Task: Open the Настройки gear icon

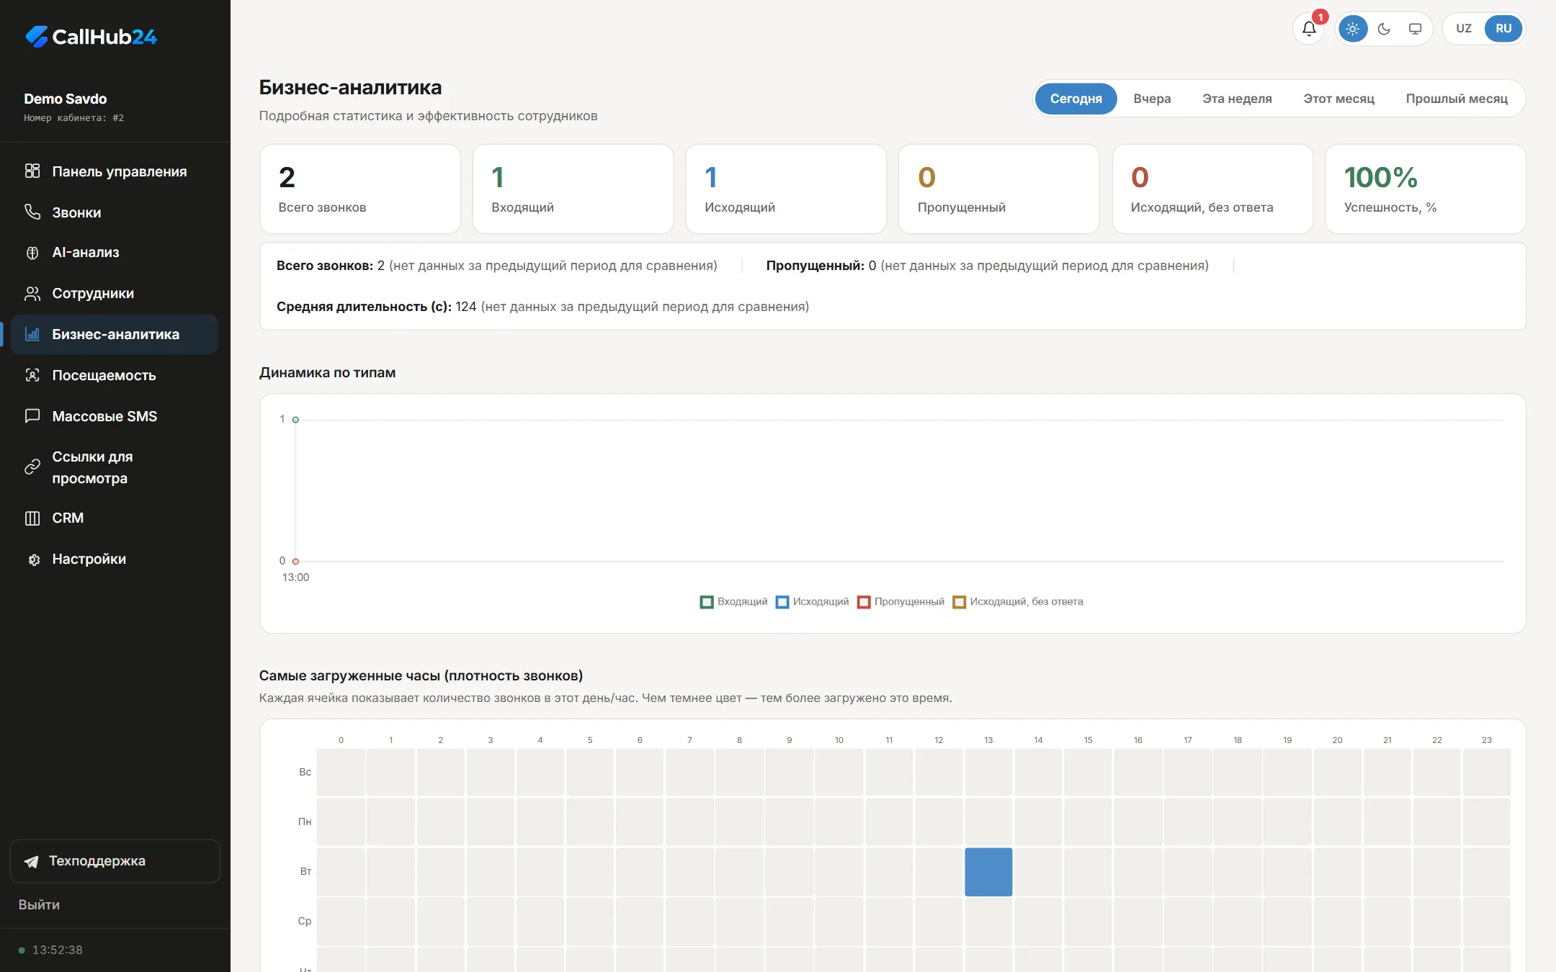Action: pos(32,559)
